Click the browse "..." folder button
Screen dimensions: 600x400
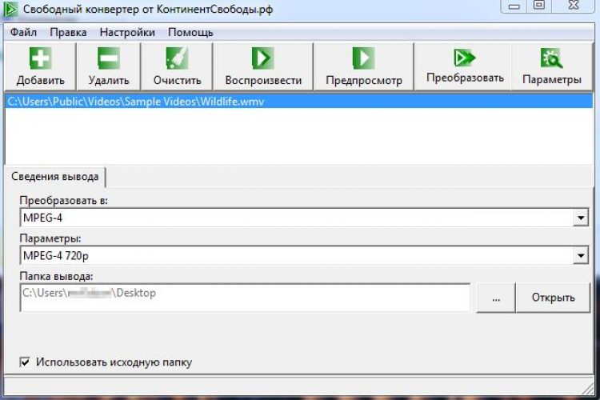(x=496, y=298)
